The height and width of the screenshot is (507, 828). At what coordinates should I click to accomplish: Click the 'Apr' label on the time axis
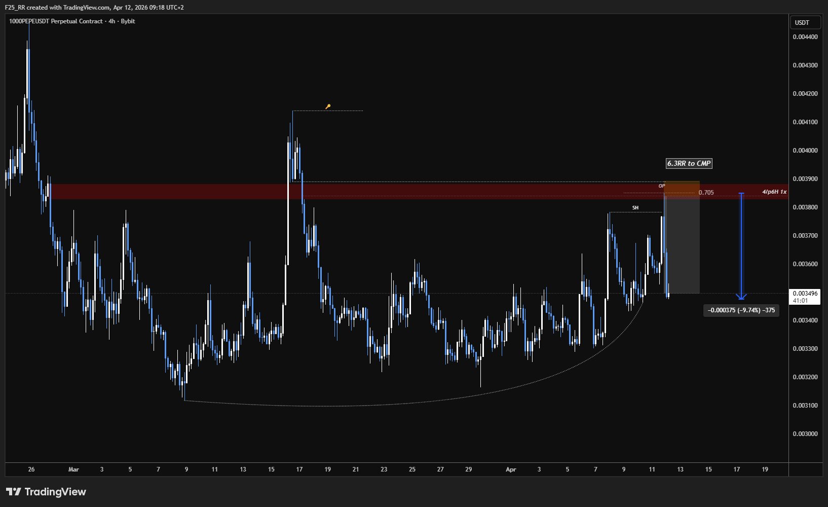[511, 469]
